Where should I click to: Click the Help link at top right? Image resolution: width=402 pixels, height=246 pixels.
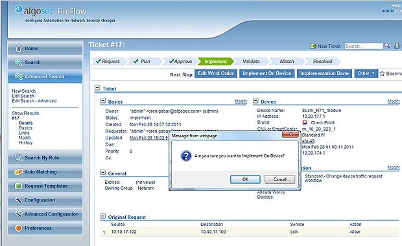(396, 5)
